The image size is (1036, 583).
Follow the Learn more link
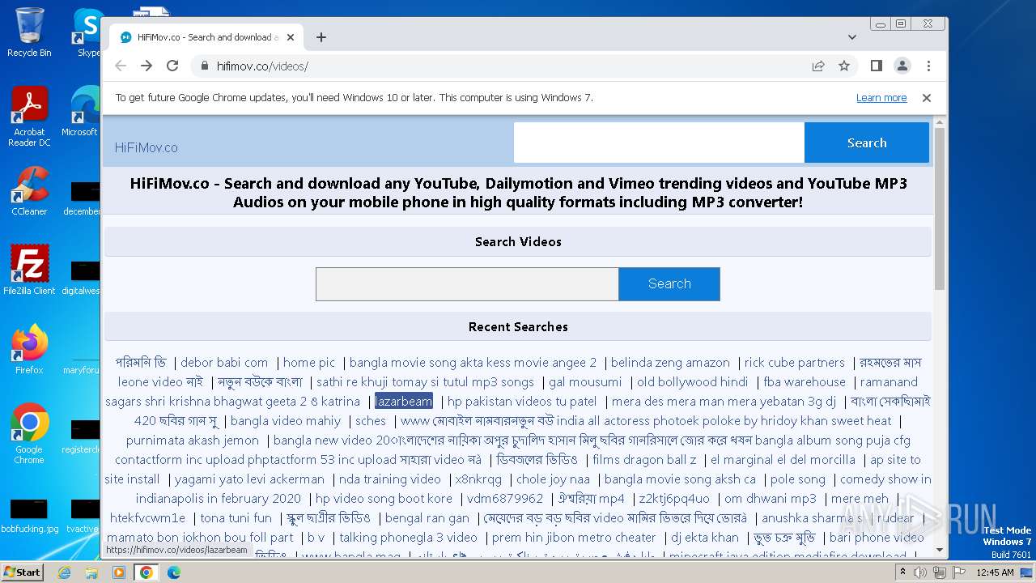coord(881,98)
